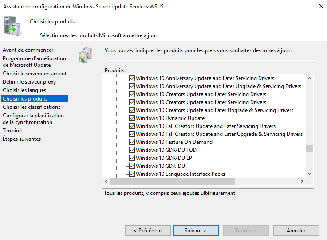Screen dimensions: 327x240
Task: Click the right arrow of the horizontal scrollbar
Action: tap(302, 181)
